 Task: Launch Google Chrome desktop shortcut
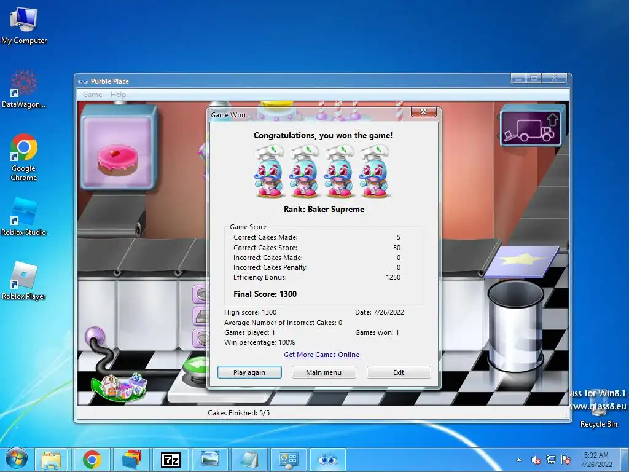pos(24,157)
